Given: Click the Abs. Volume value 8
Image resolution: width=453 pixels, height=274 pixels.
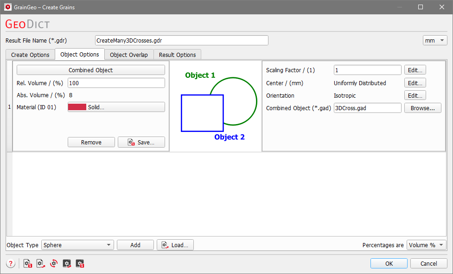Looking at the screenshot, I should tap(71, 95).
